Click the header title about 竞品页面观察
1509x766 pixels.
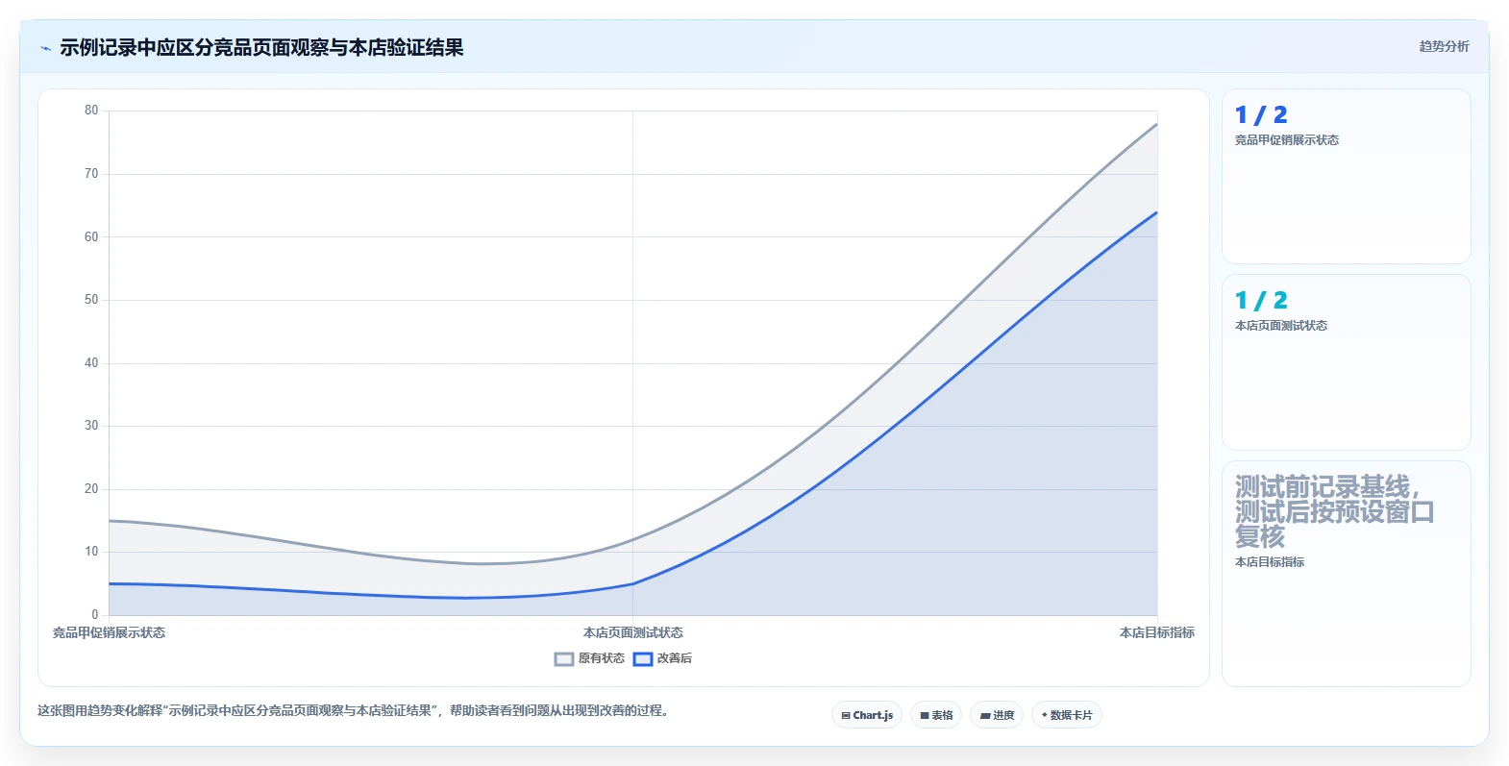tap(261, 48)
